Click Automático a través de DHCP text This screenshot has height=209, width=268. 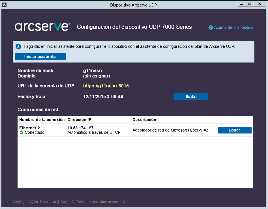tap(94, 133)
